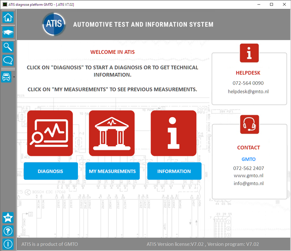
Task: Select the car vehicle icon
Action: [6, 77]
